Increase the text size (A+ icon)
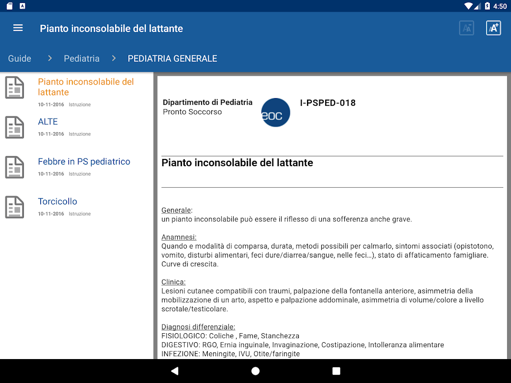This screenshot has width=511, height=383. [493, 28]
